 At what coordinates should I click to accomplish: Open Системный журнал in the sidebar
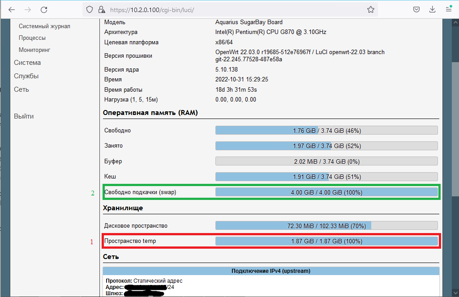(44, 26)
